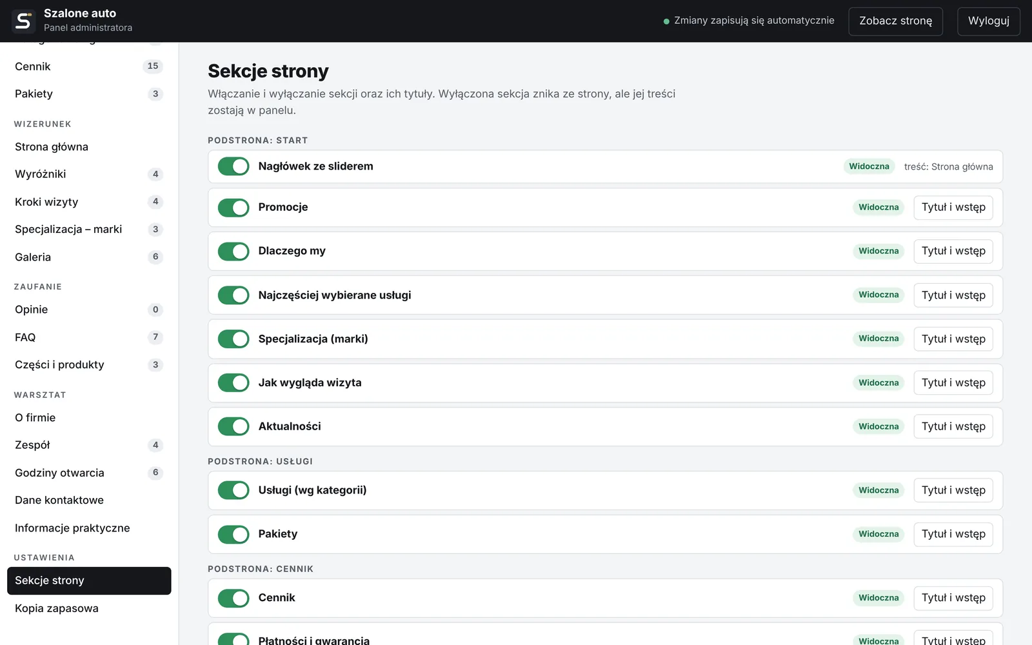Toggle the Nagłówek ze sliderem section

coord(233,166)
